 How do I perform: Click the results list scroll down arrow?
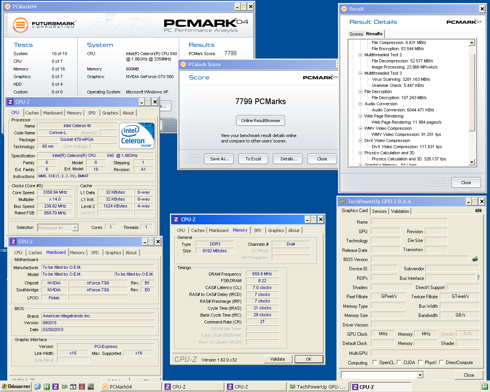(472, 162)
